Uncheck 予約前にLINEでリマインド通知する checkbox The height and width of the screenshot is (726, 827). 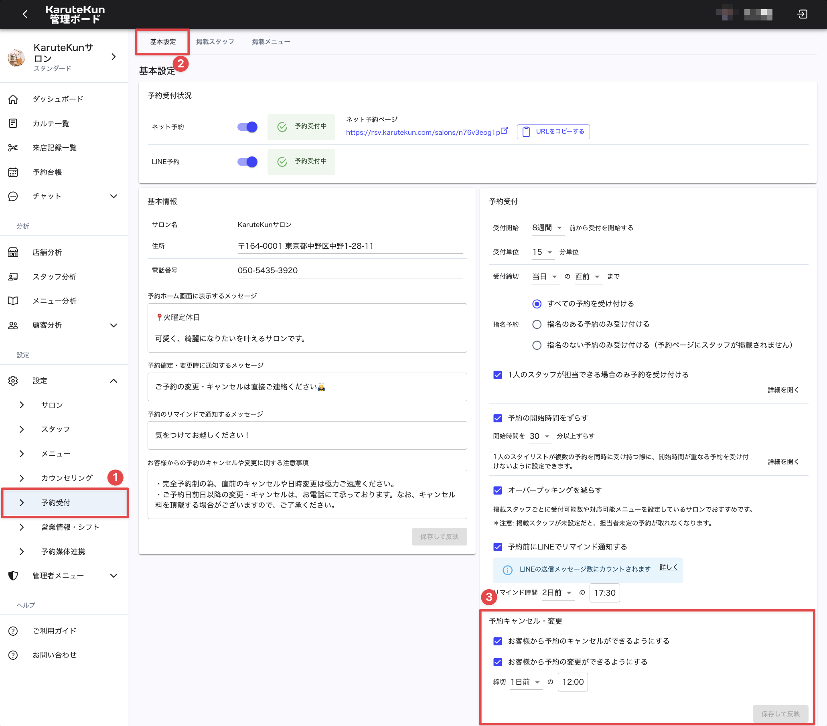[498, 547]
